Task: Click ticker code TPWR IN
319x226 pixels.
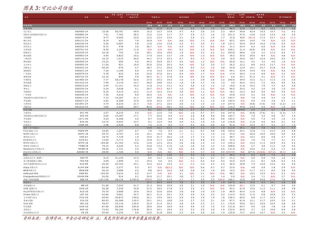Action: tap(83, 146)
